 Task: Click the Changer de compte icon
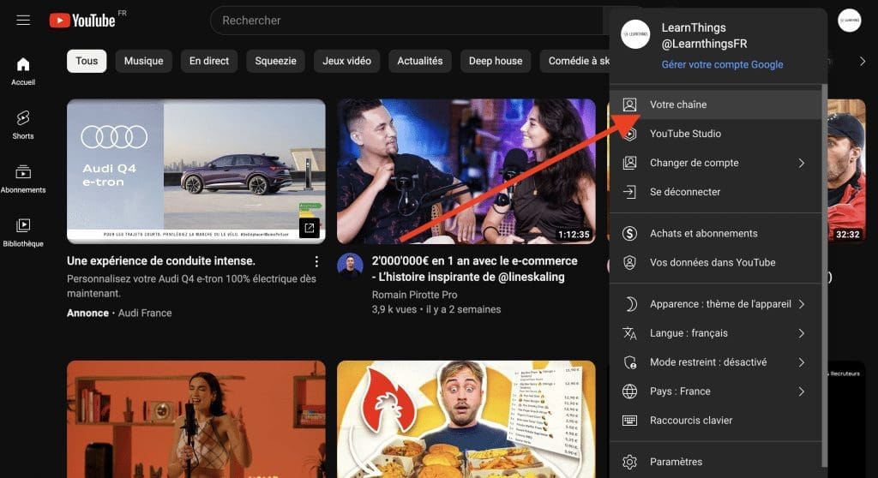point(629,163)
